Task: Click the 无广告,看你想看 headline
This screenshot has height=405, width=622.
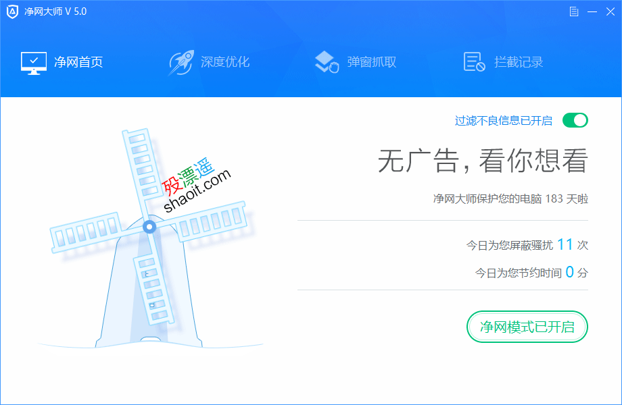Action: pyautogui.click(x=482, y=161)
